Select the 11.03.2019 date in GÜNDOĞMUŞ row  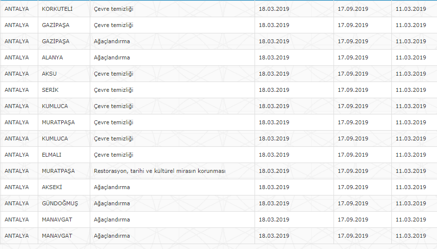tap(411, 203)
